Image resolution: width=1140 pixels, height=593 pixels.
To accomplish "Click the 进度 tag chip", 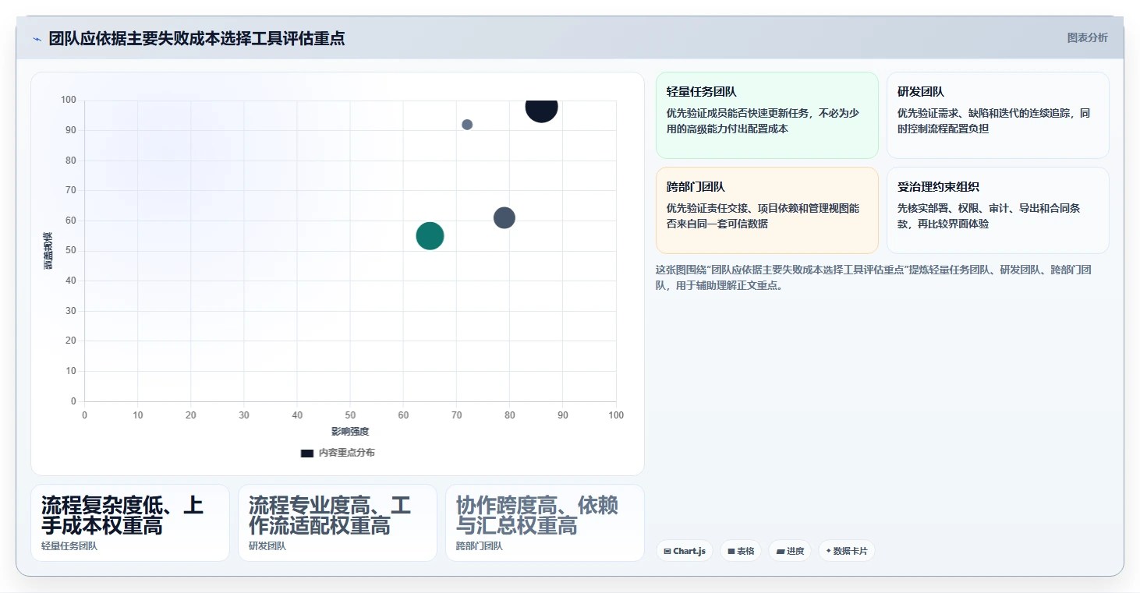I will pos(790,551).
